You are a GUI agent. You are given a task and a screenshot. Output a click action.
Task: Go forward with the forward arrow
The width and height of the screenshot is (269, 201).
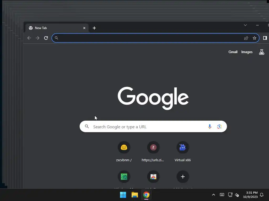coord(38,38)
